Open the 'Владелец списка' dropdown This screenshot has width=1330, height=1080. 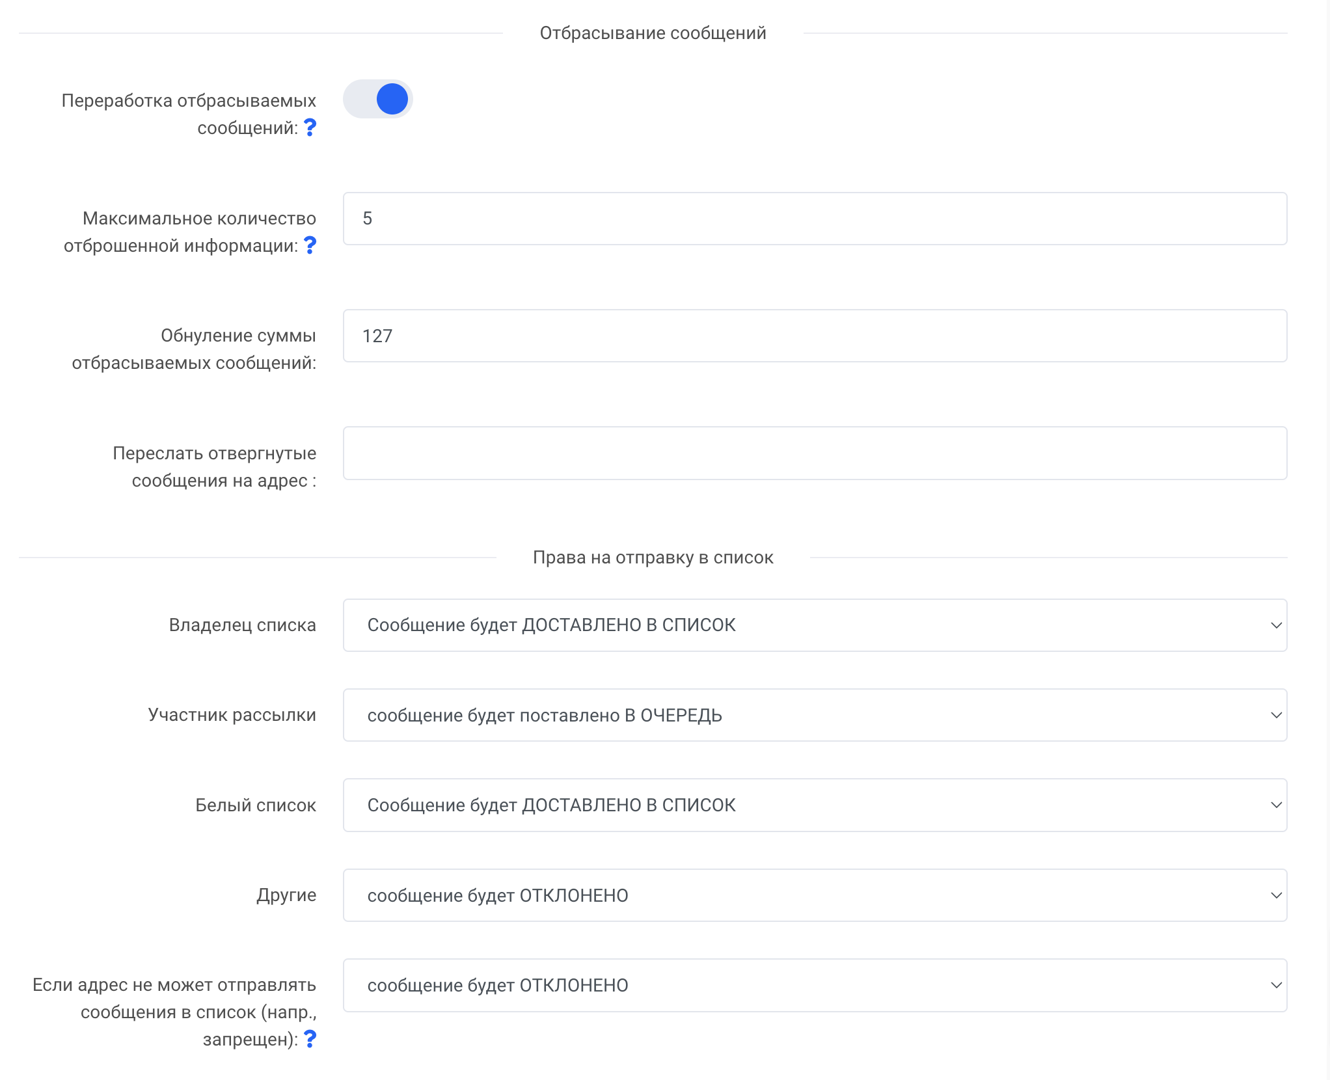[815, 625]
